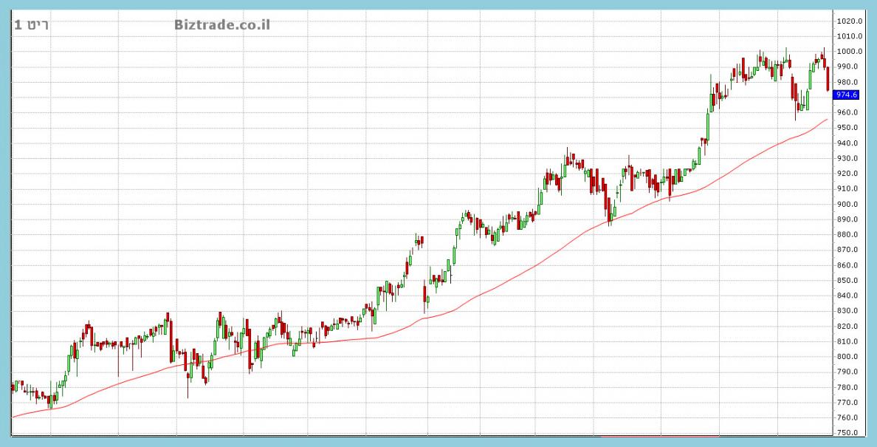Screen dimensions: 877x447
Task: Click the 770.0 price axis label
Action: (849, 403)
